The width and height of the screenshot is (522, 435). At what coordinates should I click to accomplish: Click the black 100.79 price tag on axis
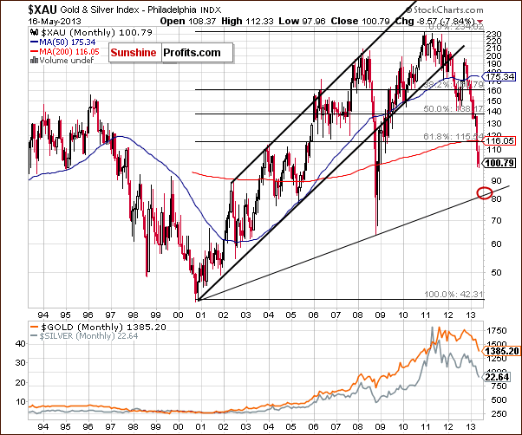(500, 163)
